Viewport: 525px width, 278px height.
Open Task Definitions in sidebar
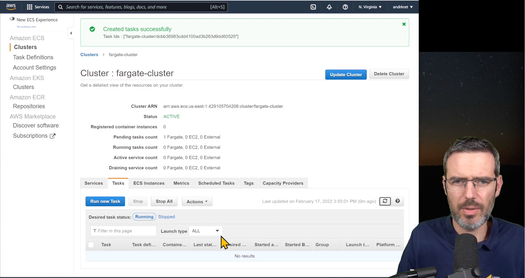(33, 57)
